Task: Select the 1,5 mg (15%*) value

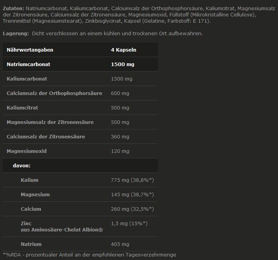Action: point(129,224)
